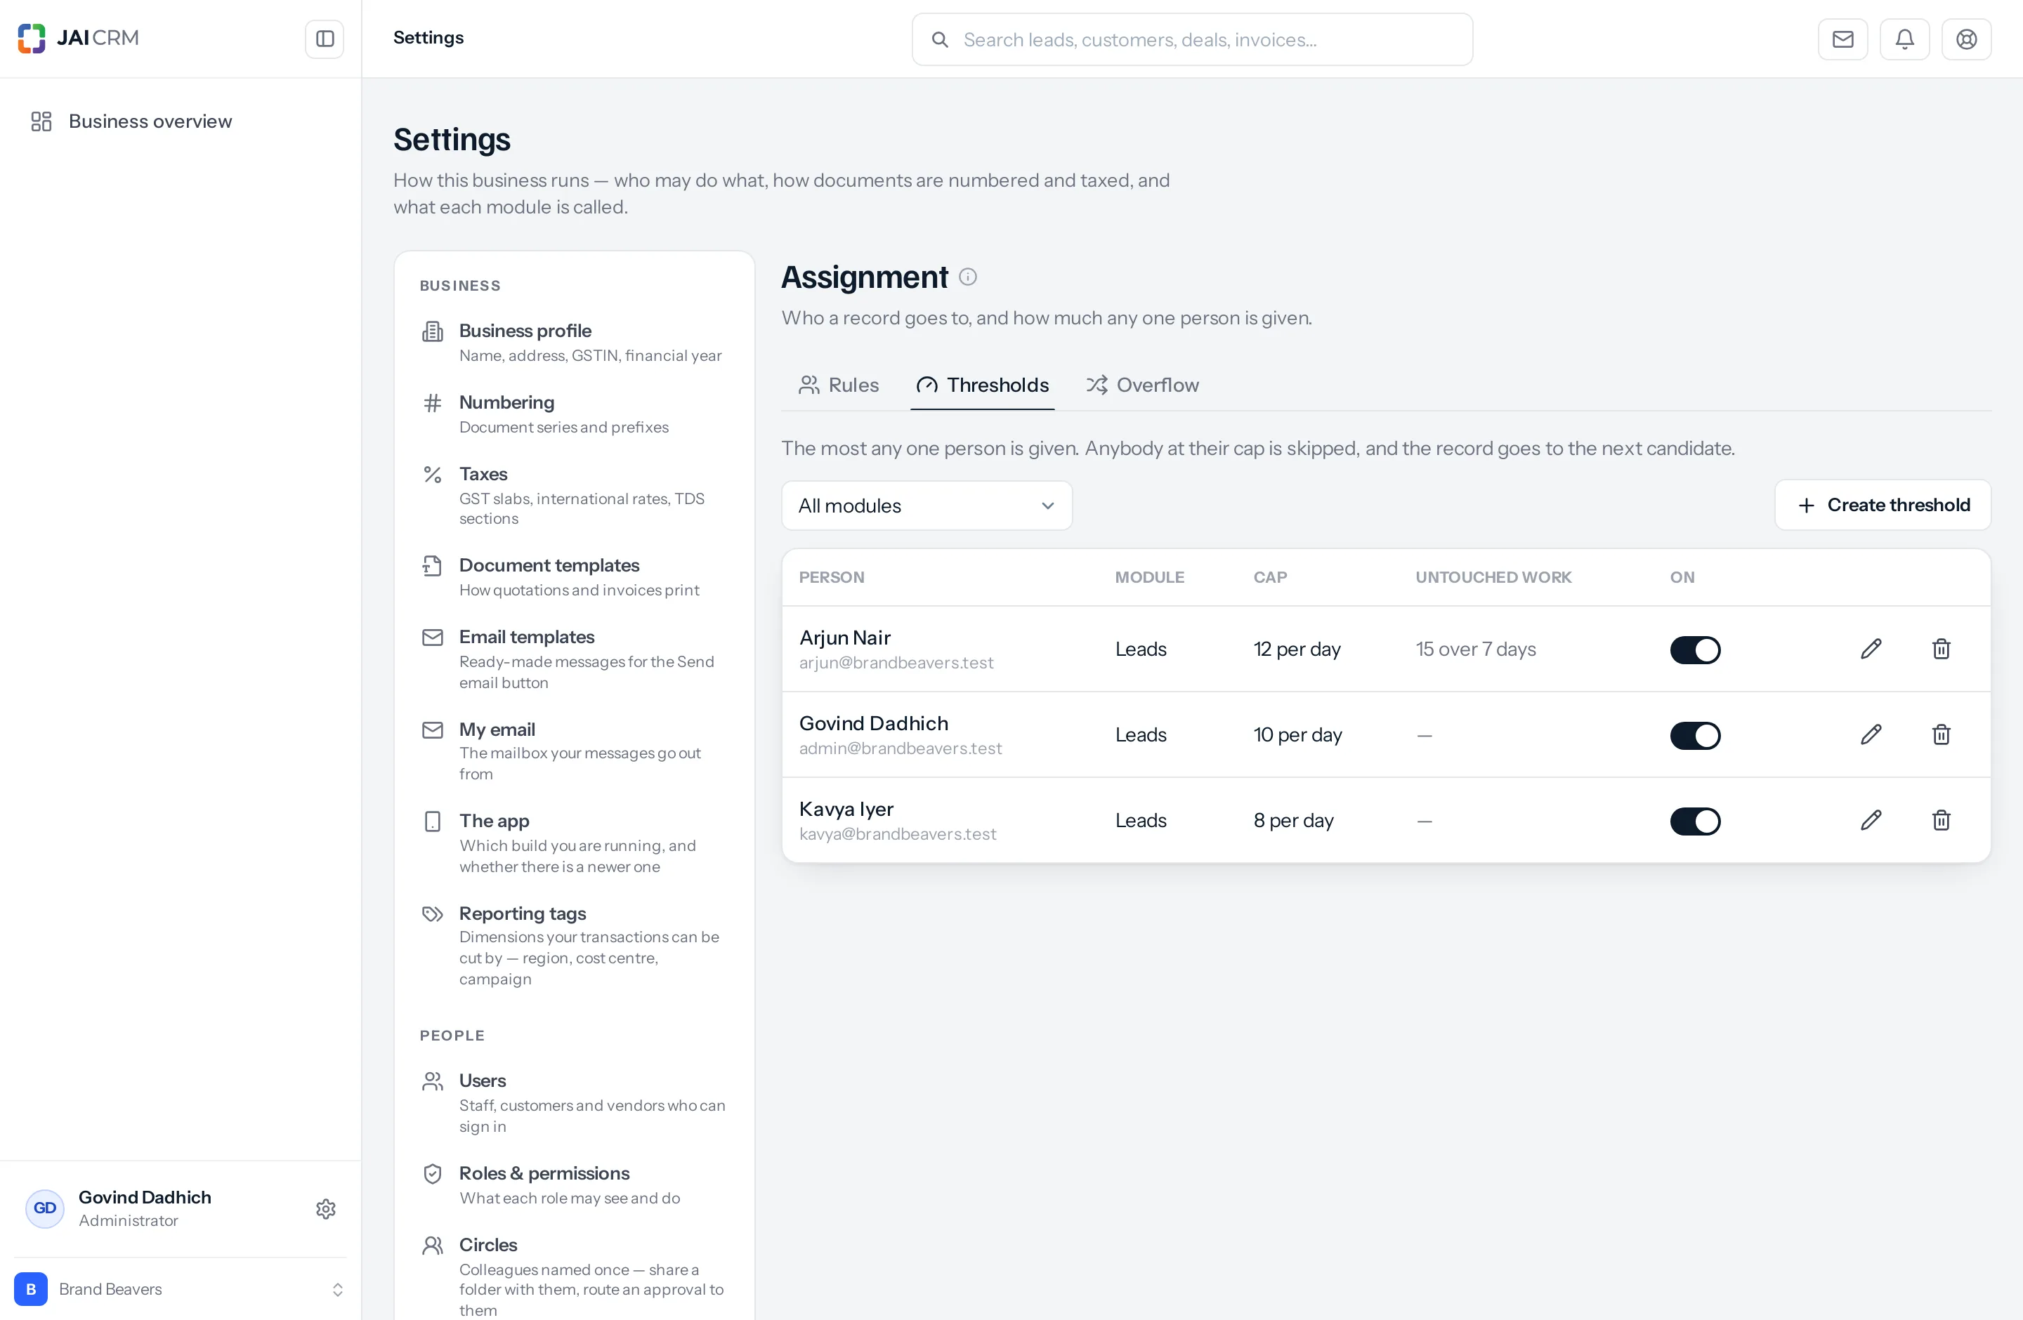Click the GD avatar in sidebar
2023x1320 pixels.
[x=45, y=1209]
